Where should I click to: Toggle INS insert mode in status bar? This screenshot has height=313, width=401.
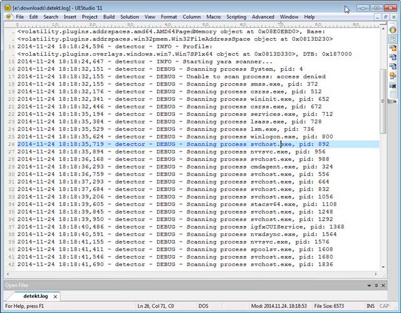point(372,307)
